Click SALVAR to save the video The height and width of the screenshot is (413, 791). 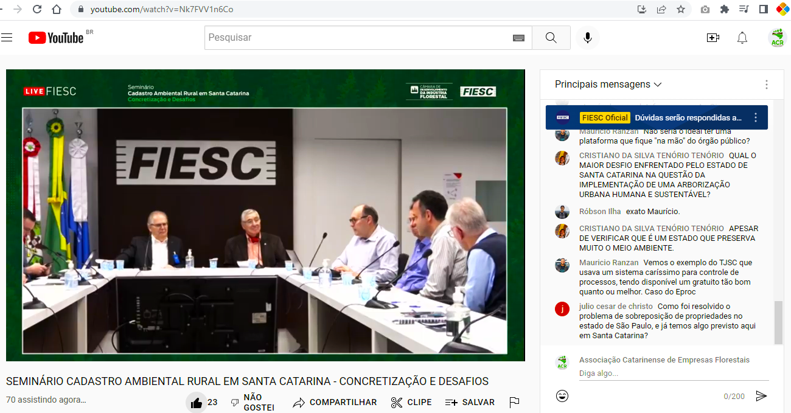click(470, 403)
